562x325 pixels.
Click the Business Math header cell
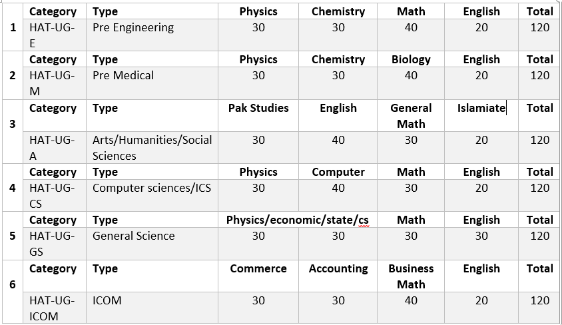pos(411,276)
